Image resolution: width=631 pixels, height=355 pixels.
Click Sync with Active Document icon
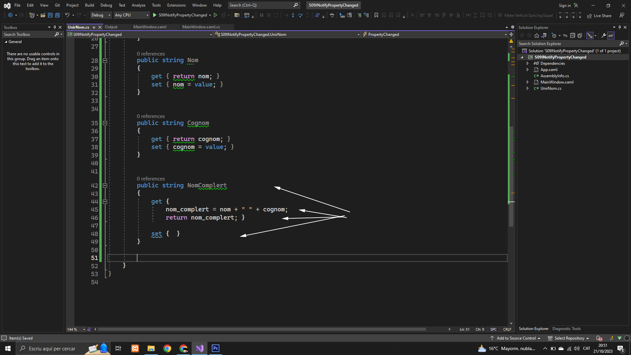tap(565, 35)
